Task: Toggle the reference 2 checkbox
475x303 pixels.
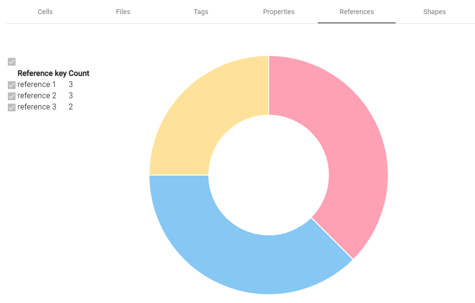Action: point(11,96)
